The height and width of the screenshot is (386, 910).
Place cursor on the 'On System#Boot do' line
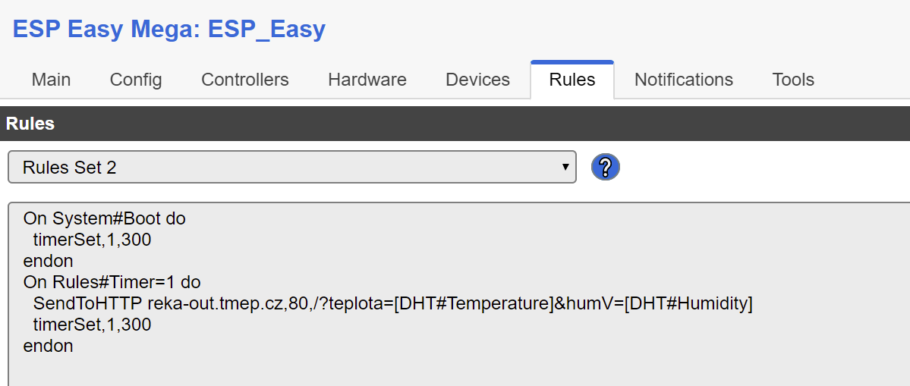tap(105, 218)
